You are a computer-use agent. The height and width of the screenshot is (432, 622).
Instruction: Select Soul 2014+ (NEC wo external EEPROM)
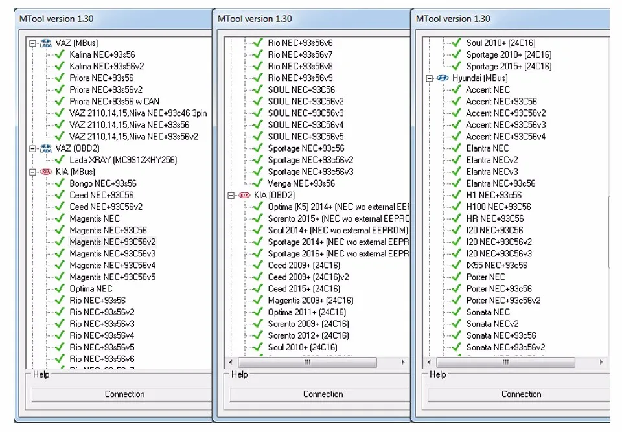pyautogui.click(x=338, y=230)
